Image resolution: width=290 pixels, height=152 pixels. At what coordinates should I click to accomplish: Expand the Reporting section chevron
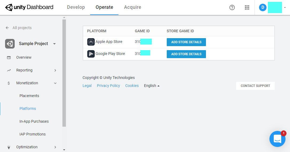click(x=55, y=70)
